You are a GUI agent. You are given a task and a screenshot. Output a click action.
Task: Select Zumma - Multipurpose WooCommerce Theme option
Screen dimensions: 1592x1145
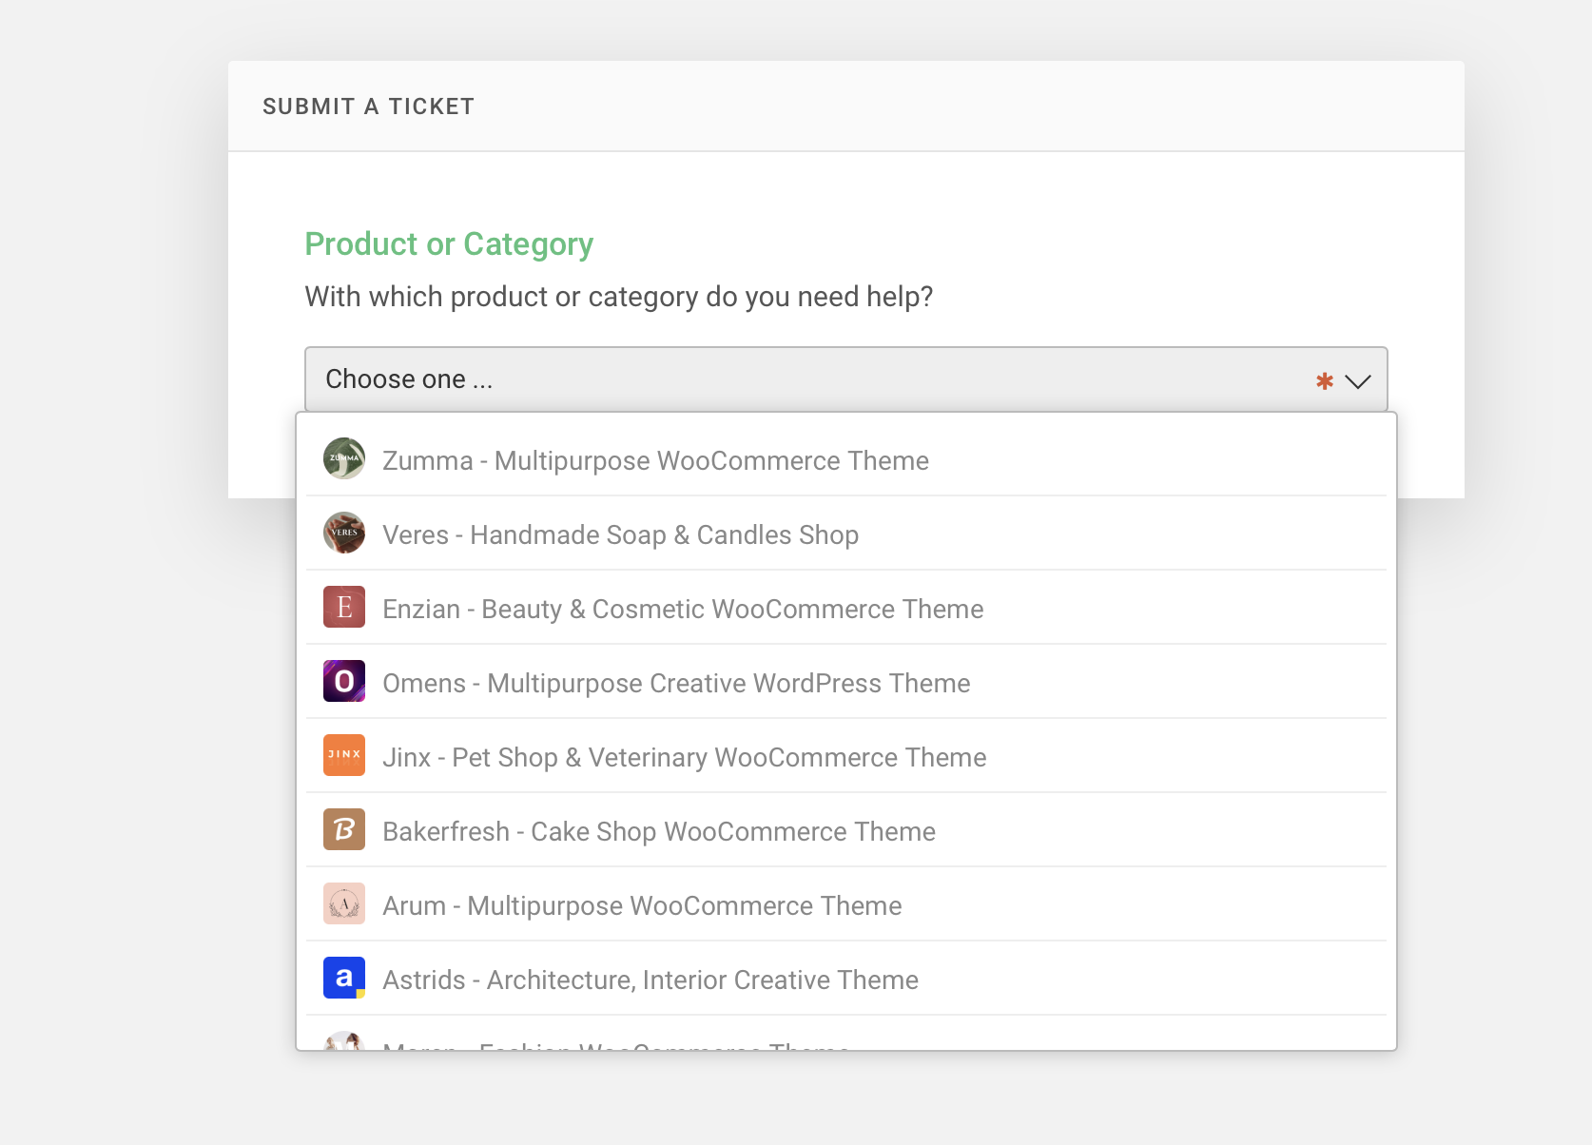655,461
